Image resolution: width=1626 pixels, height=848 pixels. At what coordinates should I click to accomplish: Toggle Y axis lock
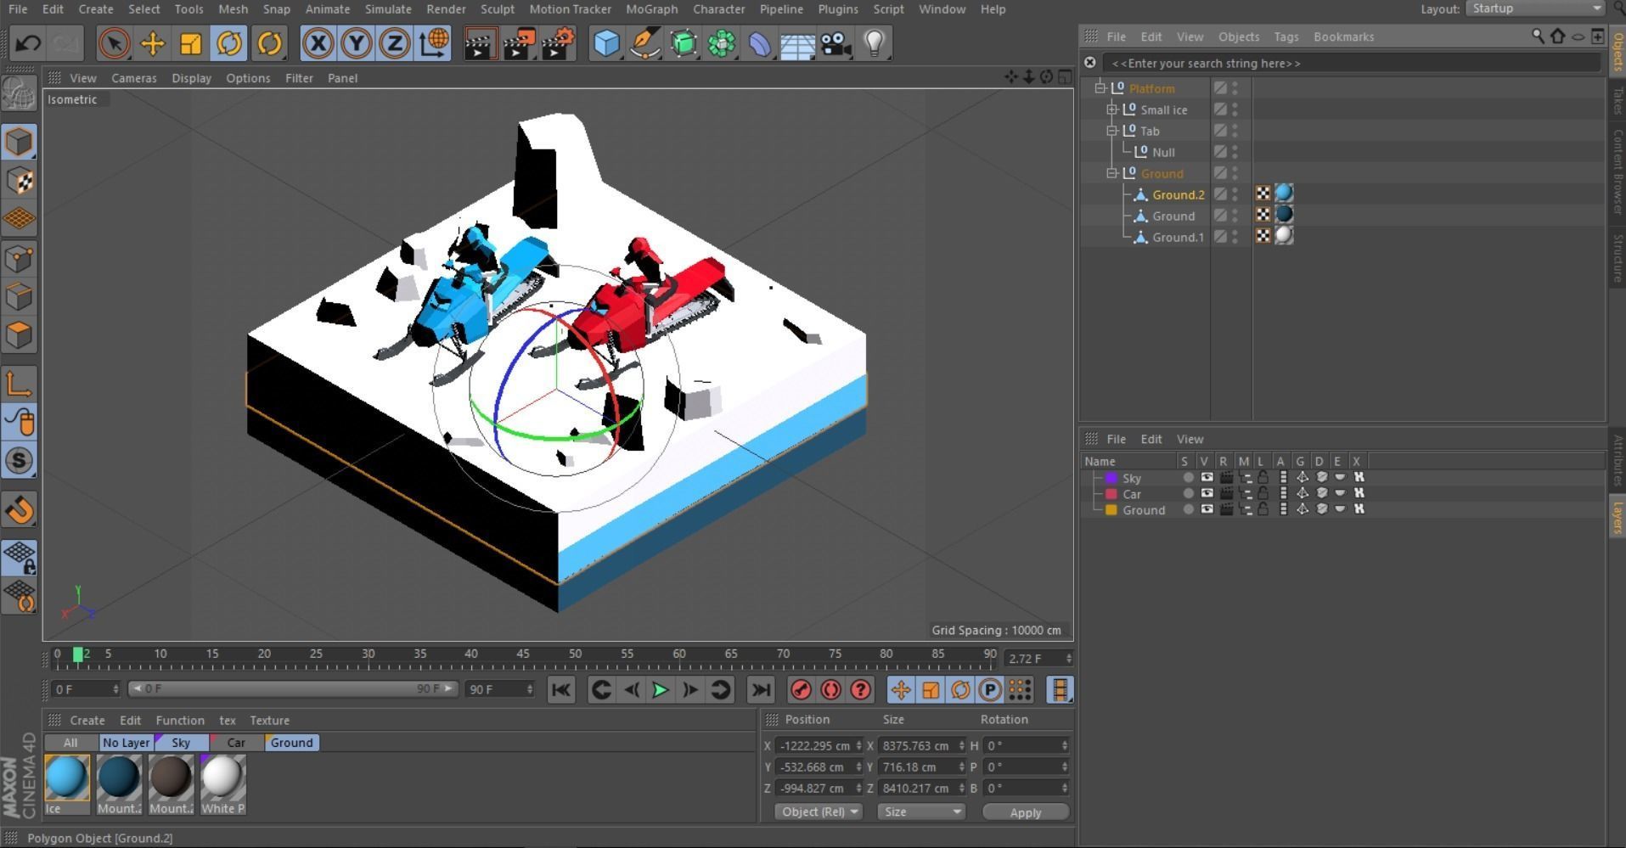click(x=357, y=43)
